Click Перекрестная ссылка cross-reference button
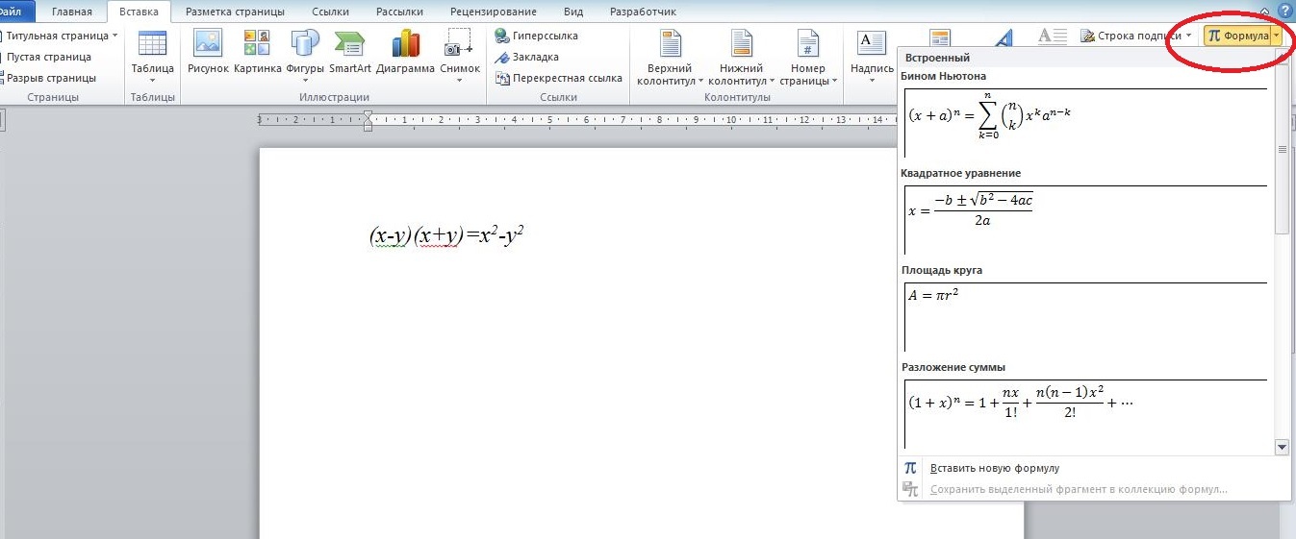The image size is (1296, 539). [558, 78]
